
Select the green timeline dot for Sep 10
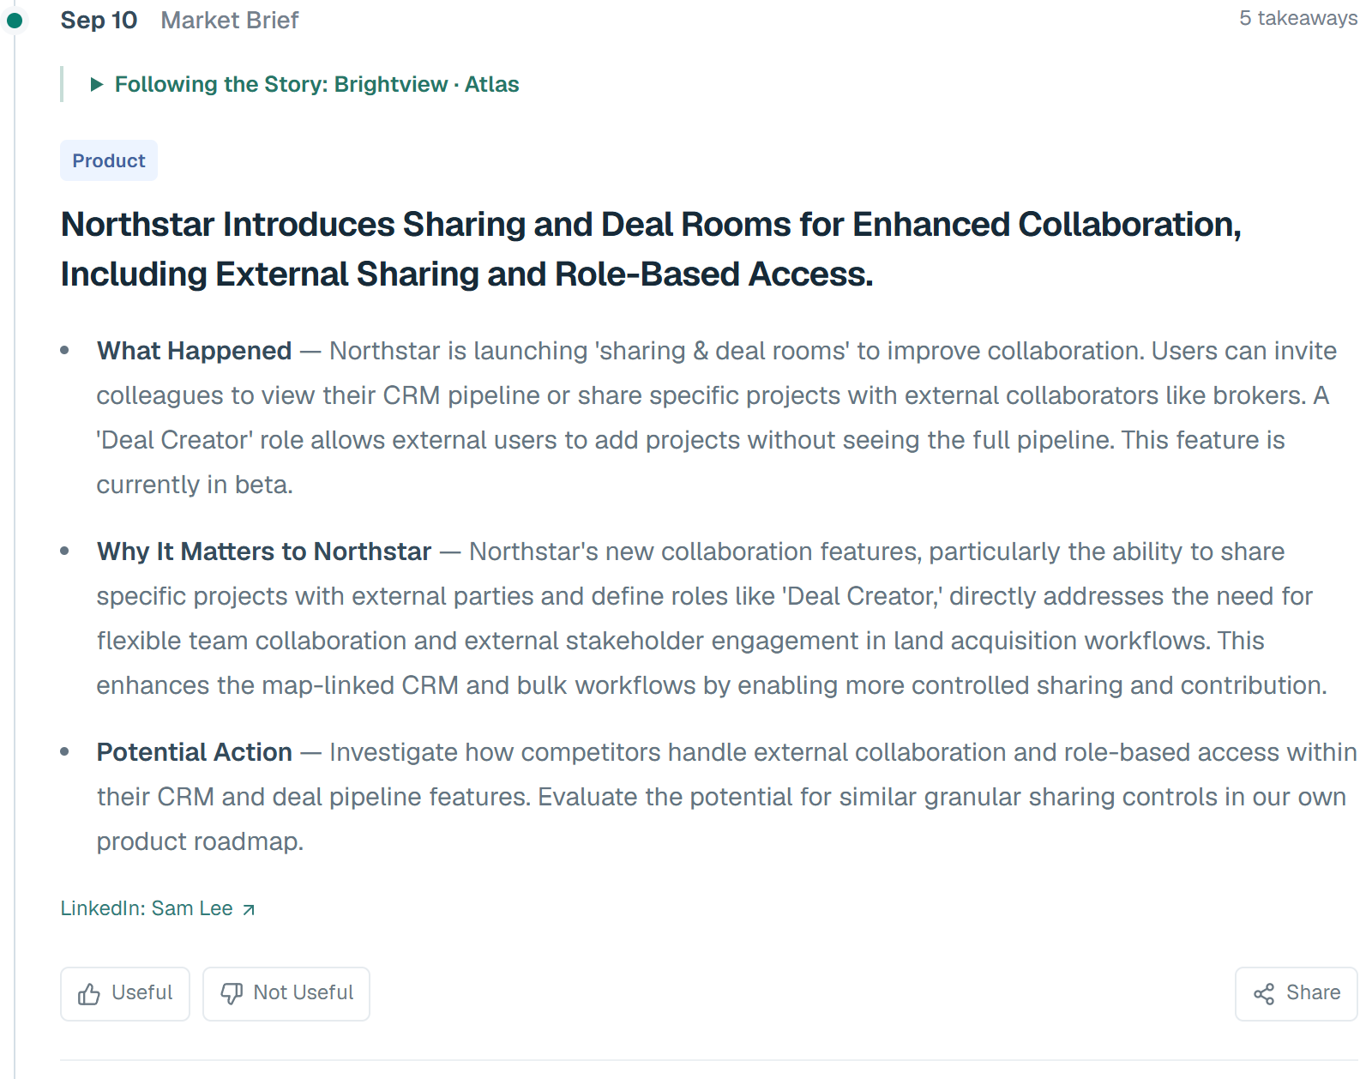coord(15,20)
